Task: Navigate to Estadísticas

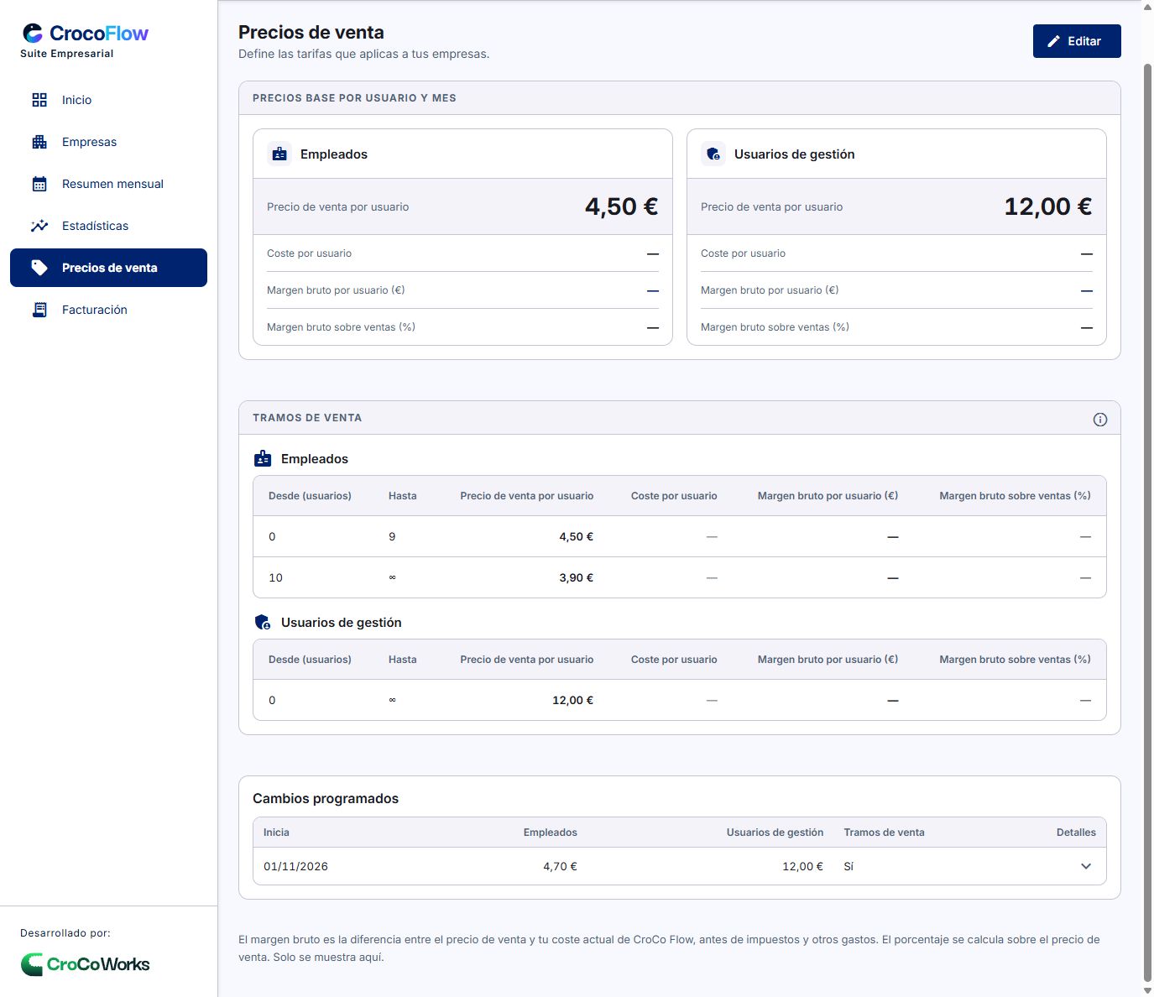Action: coord(108,226)
